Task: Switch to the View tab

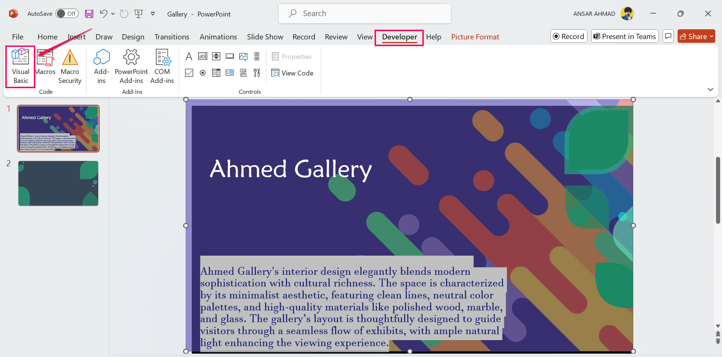Action: tap(365, 37)
